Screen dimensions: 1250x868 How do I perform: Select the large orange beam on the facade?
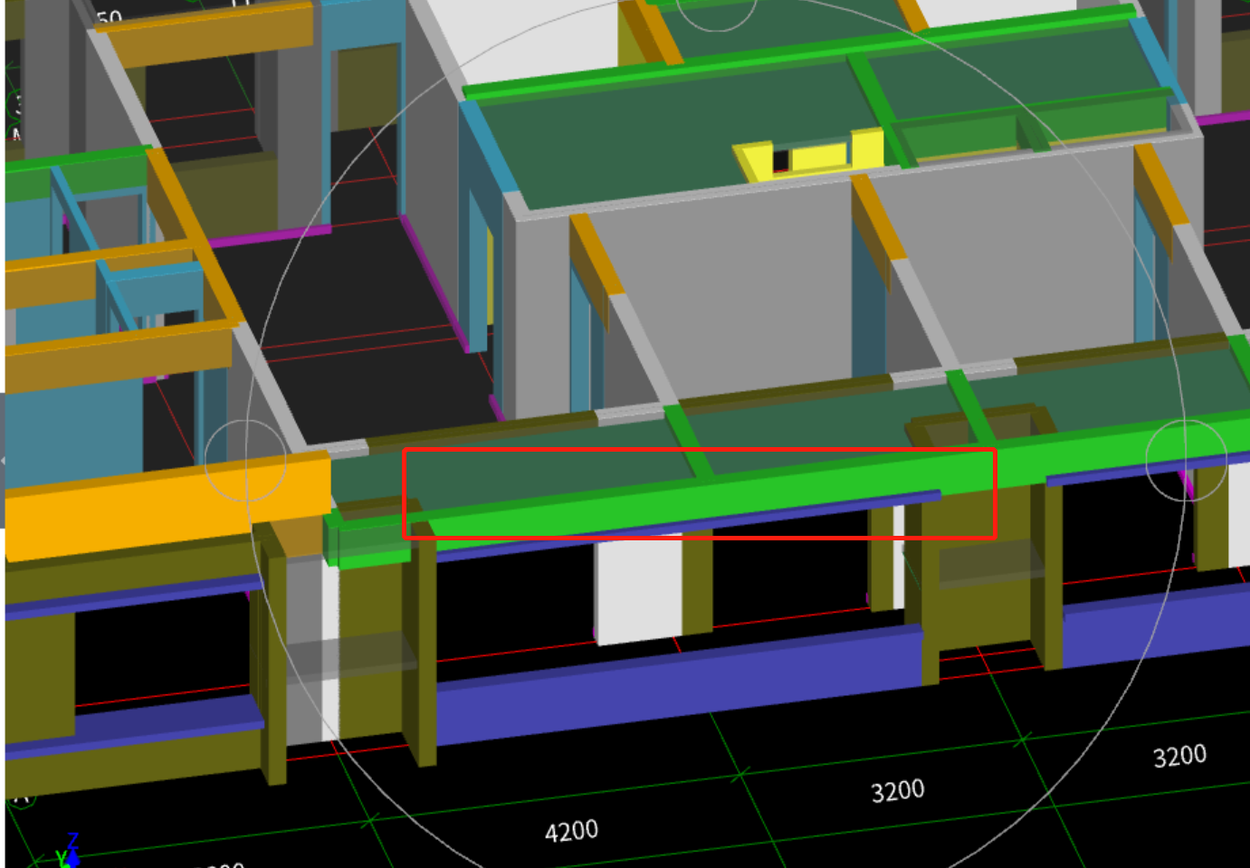[167, 506]
